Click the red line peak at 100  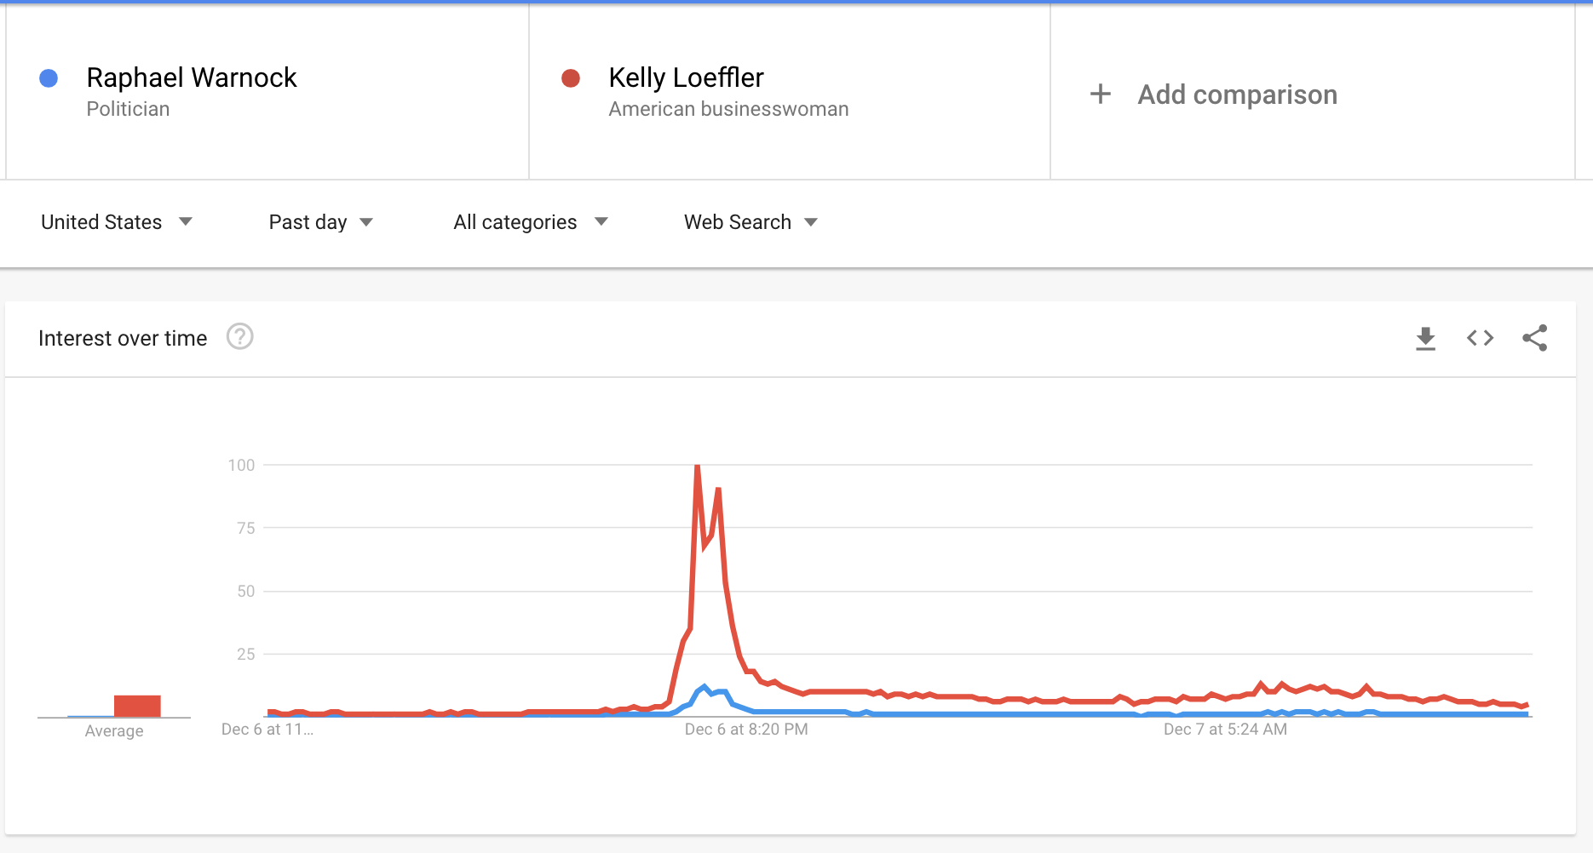pyautogui.click(x=698, y=467)
